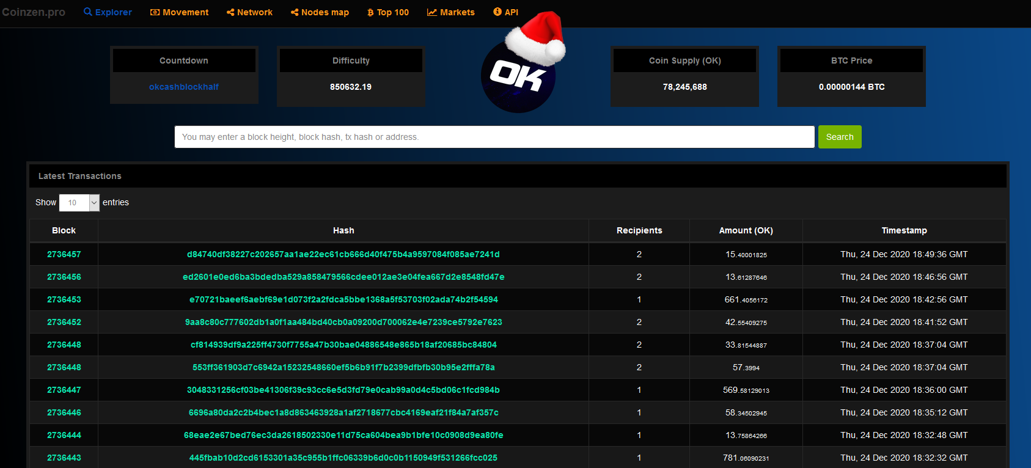Viewport: 1031px width, 468px height.
Task: Click the amount 569.58129013
Action: tap(746, 390)
